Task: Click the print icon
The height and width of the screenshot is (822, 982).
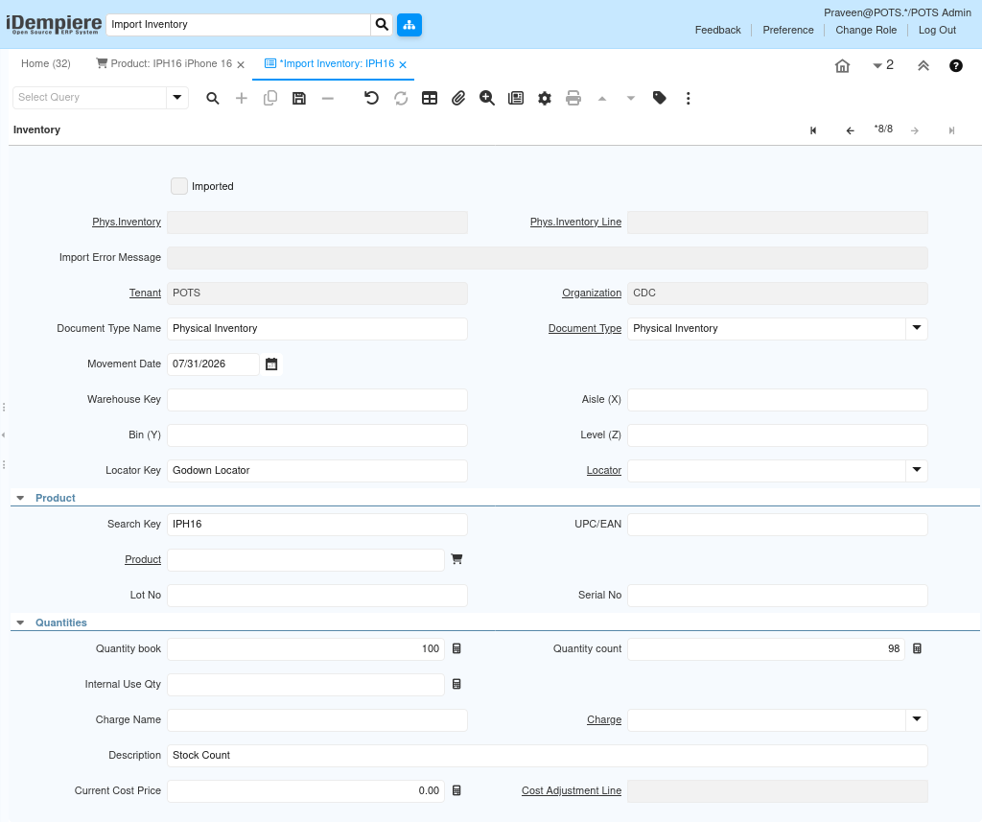Action: [x=573, y=98]
